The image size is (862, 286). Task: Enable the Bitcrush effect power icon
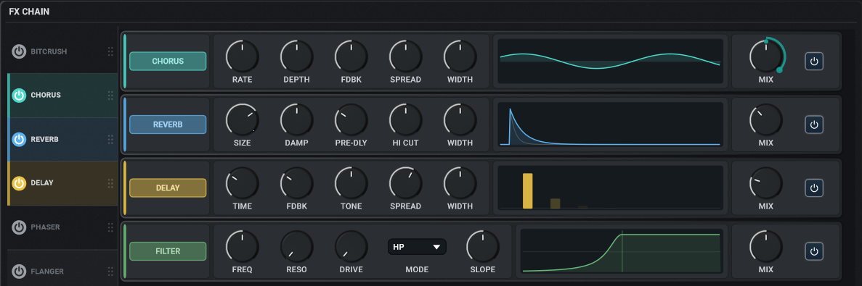19,51
